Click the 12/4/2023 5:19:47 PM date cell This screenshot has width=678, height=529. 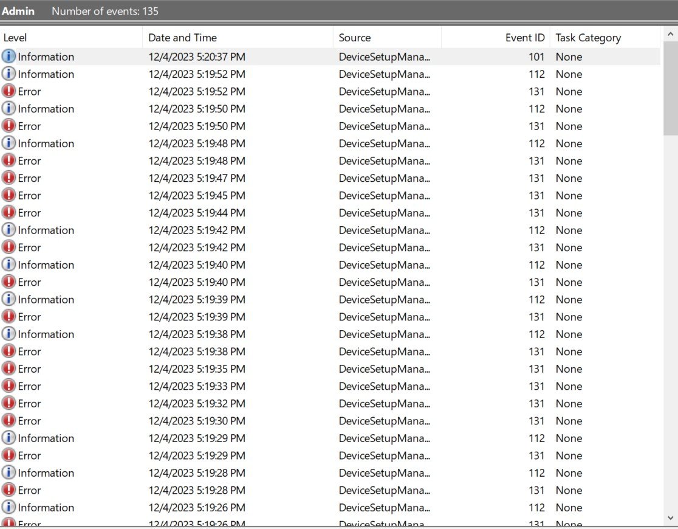[x=197, y=178]
